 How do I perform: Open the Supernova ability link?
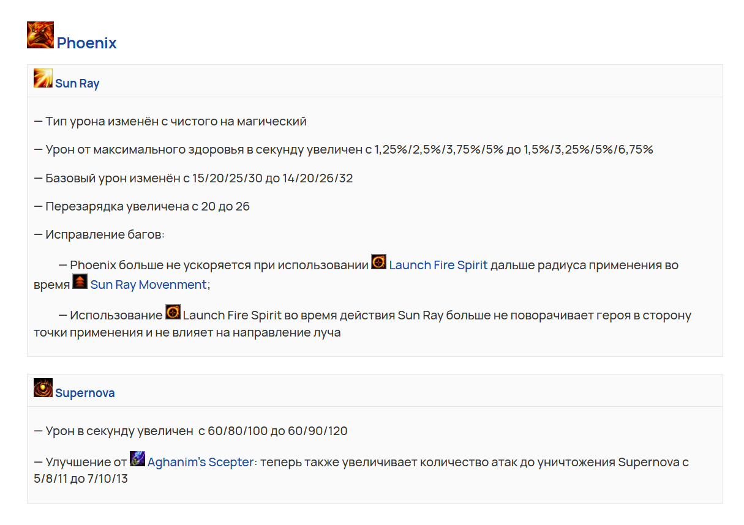(85, 393)
